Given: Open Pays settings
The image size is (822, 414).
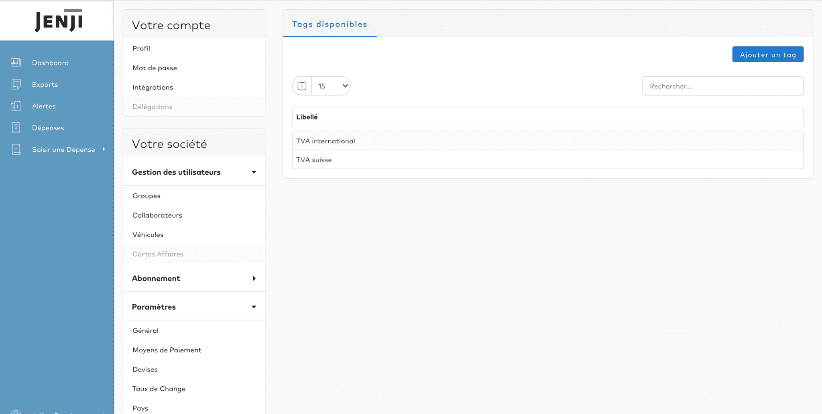Looking at the screenshot, I should point(140,408).
